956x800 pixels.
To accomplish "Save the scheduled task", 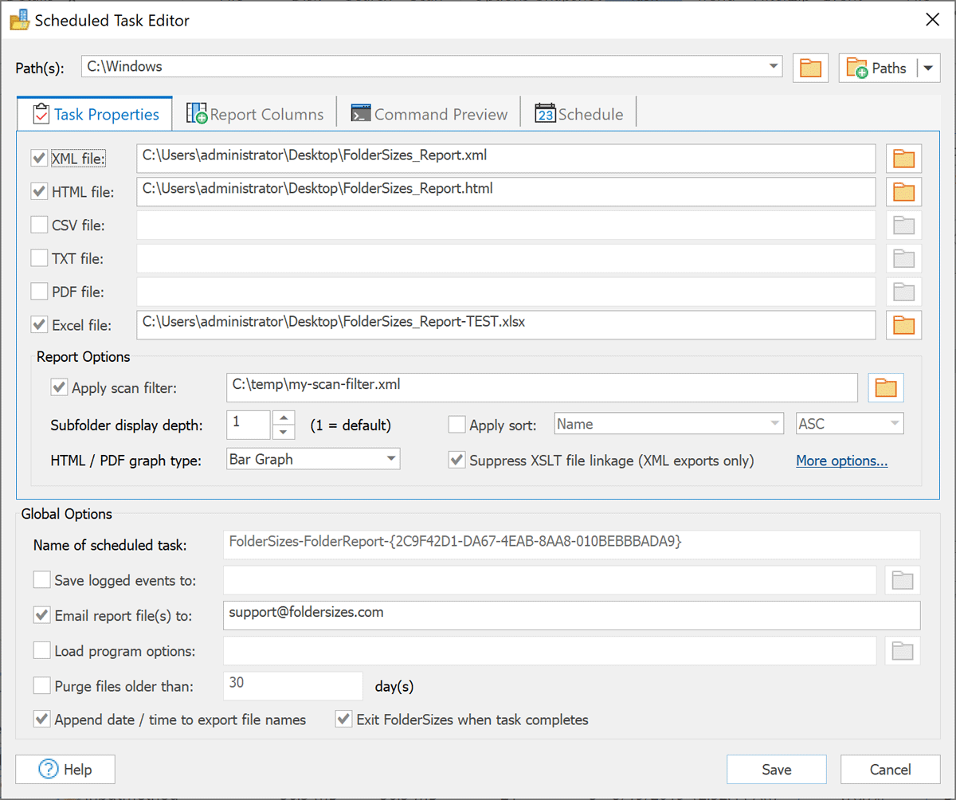I will click(x=776, y=769).
